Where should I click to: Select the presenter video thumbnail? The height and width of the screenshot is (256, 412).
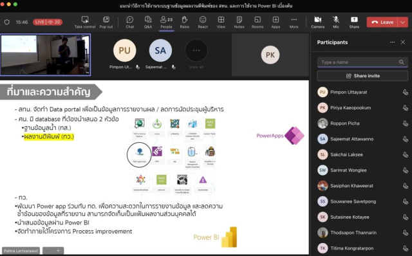[x=46, y=55]
